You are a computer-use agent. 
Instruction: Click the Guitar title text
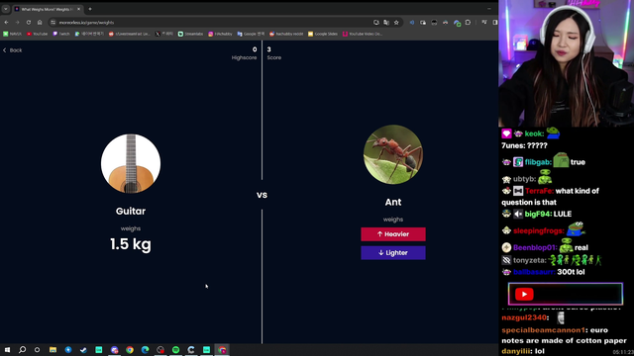[131, 211]
